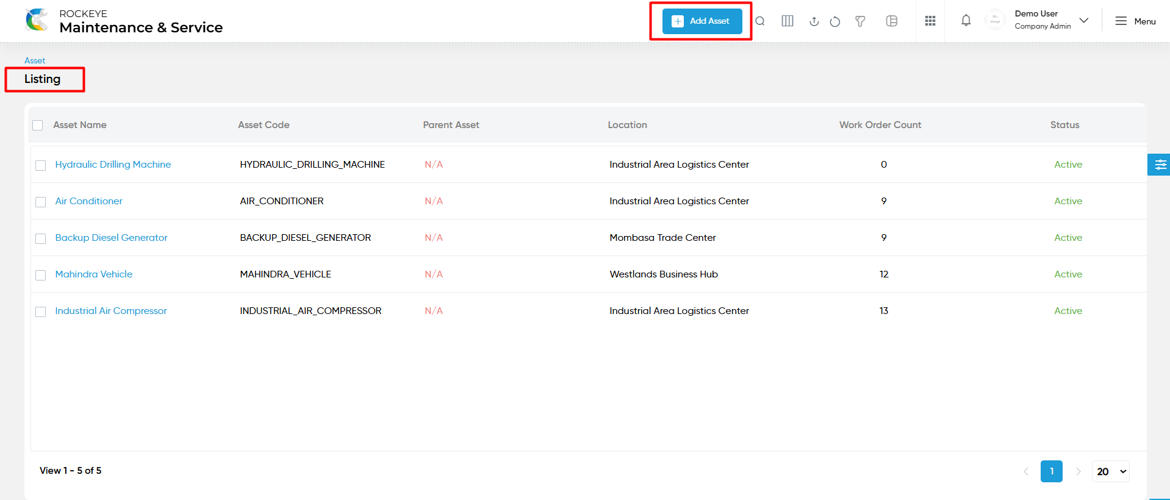Click the Demo User avatar

pos(995,20)
